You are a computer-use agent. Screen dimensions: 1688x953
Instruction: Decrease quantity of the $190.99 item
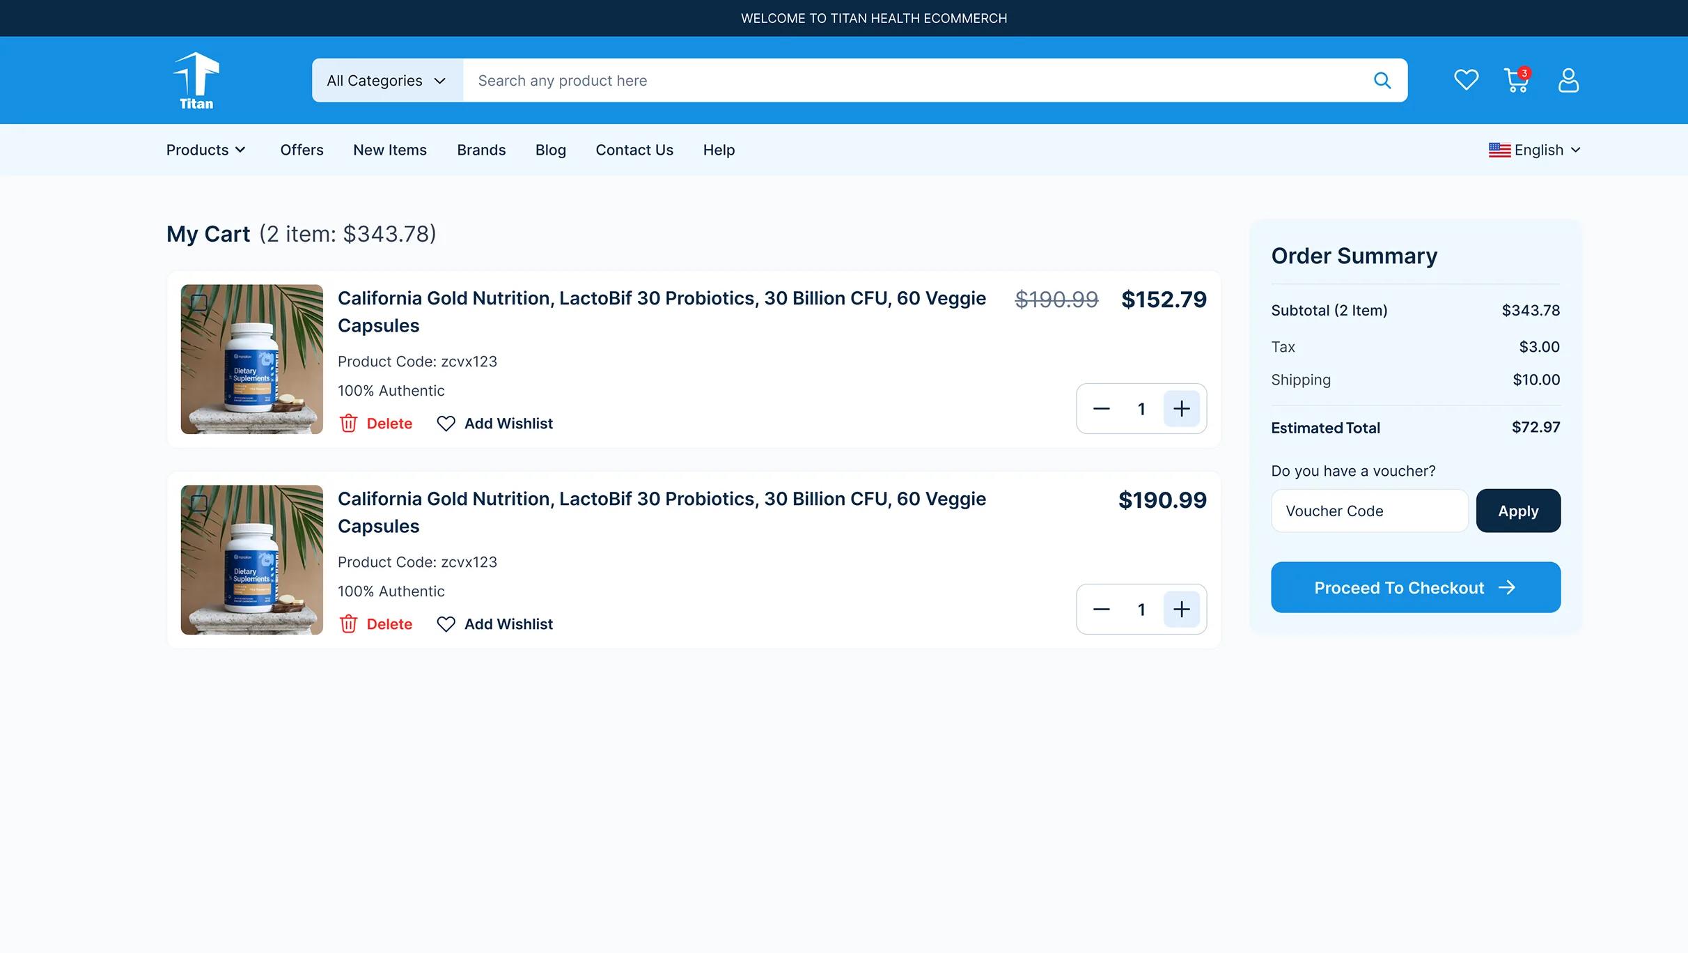point(1101,610)
